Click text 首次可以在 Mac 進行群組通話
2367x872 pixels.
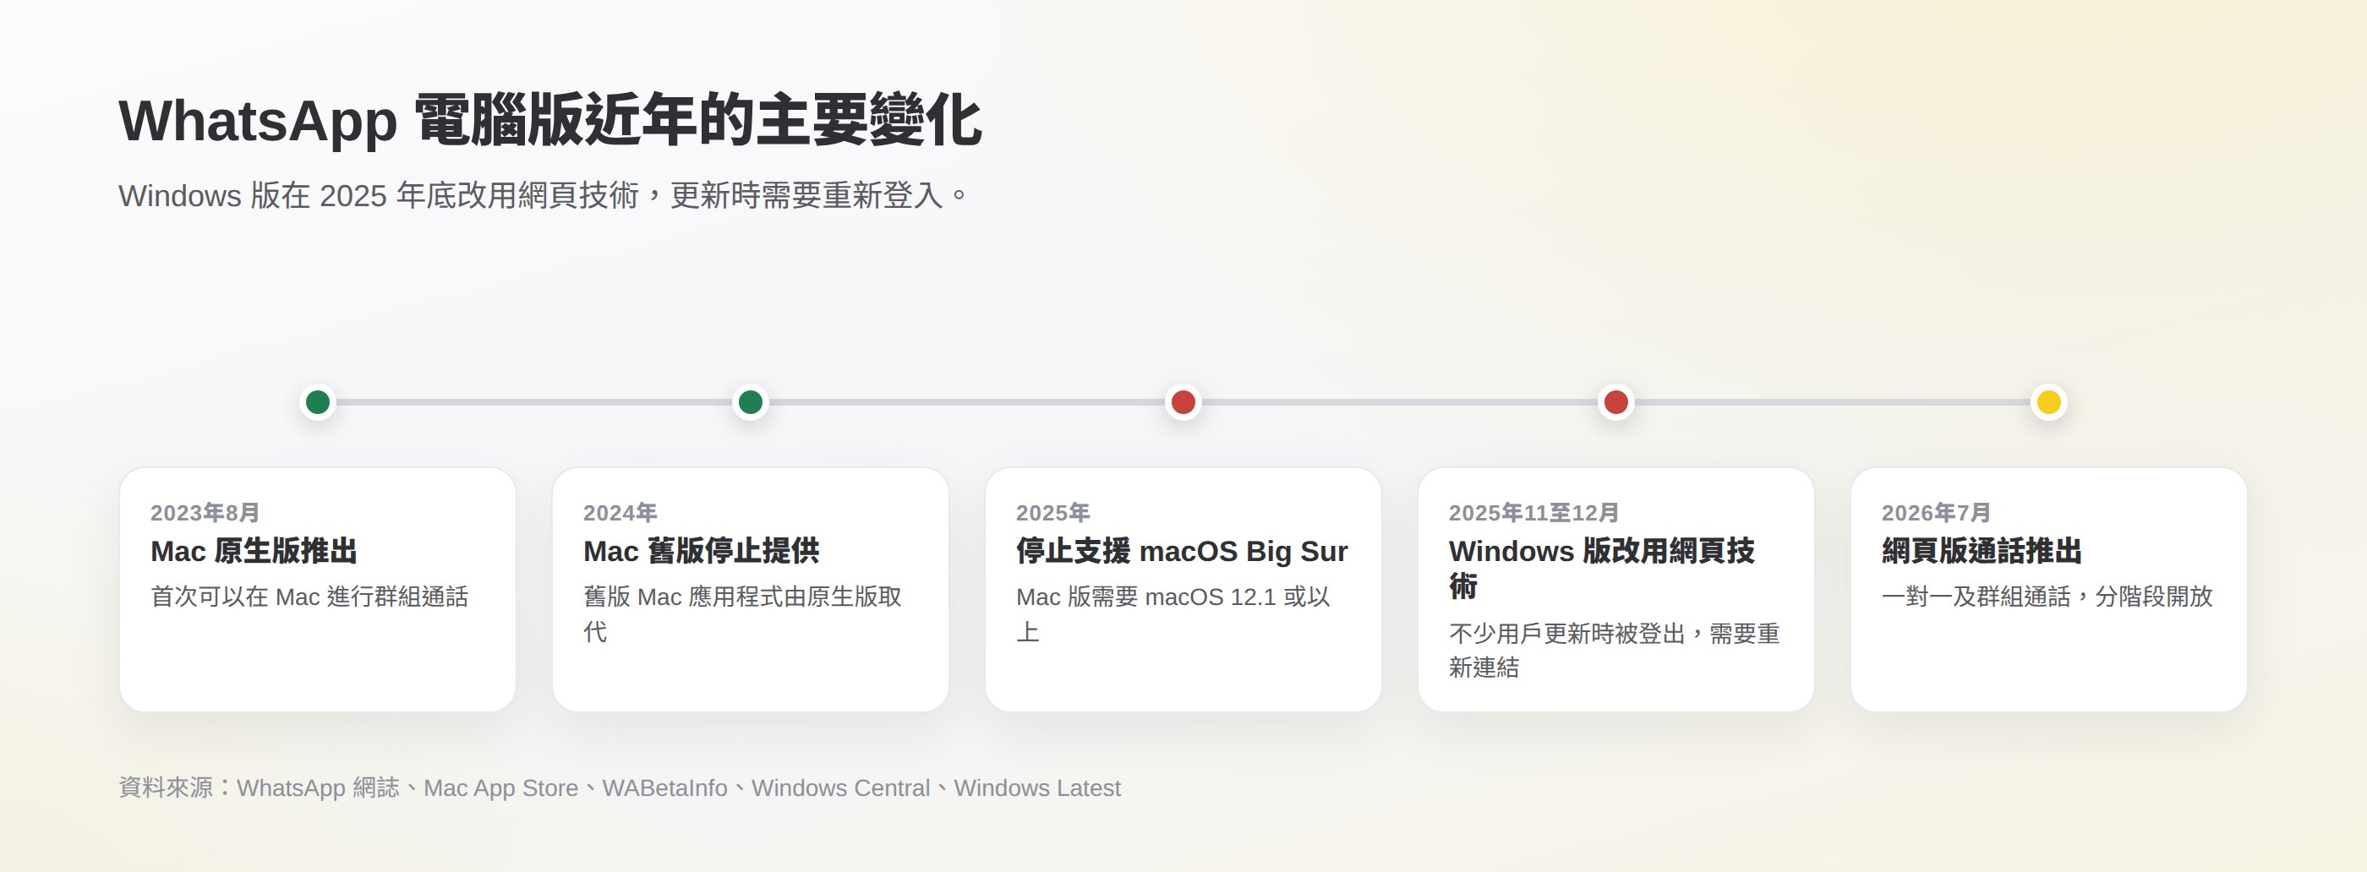309,597
